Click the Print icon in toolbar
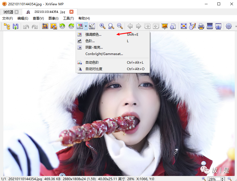The width and height of the screenshot is (237, 181). coord(201,26)
